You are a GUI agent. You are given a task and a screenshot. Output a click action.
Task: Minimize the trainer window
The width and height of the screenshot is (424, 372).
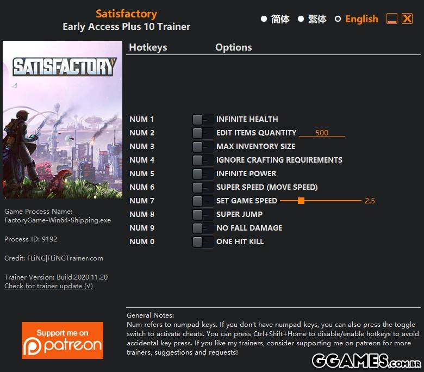tap(392, 18)
